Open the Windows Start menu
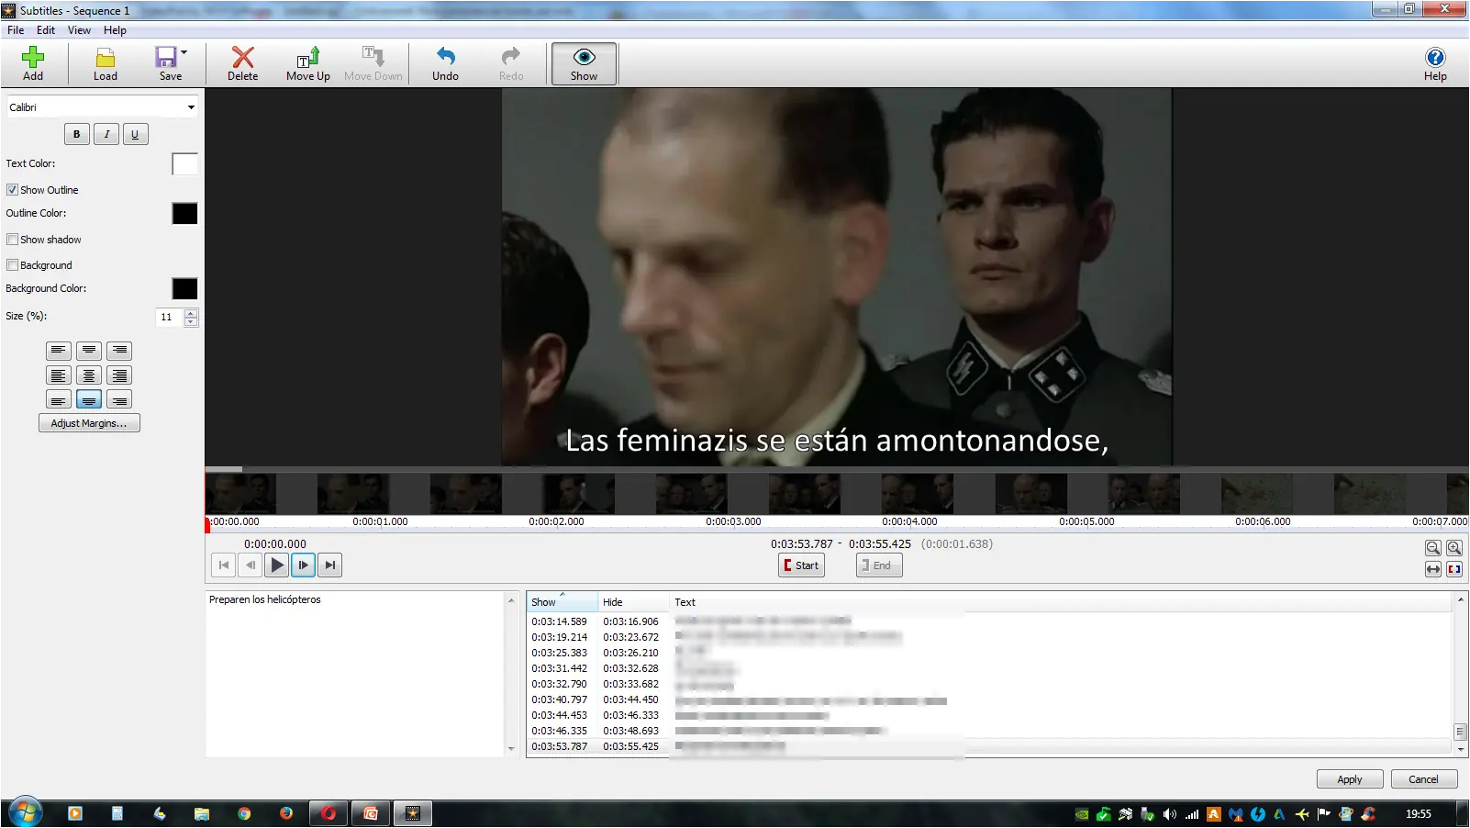The width and height of the screenshot is (1470, 828). click(25, 813)
